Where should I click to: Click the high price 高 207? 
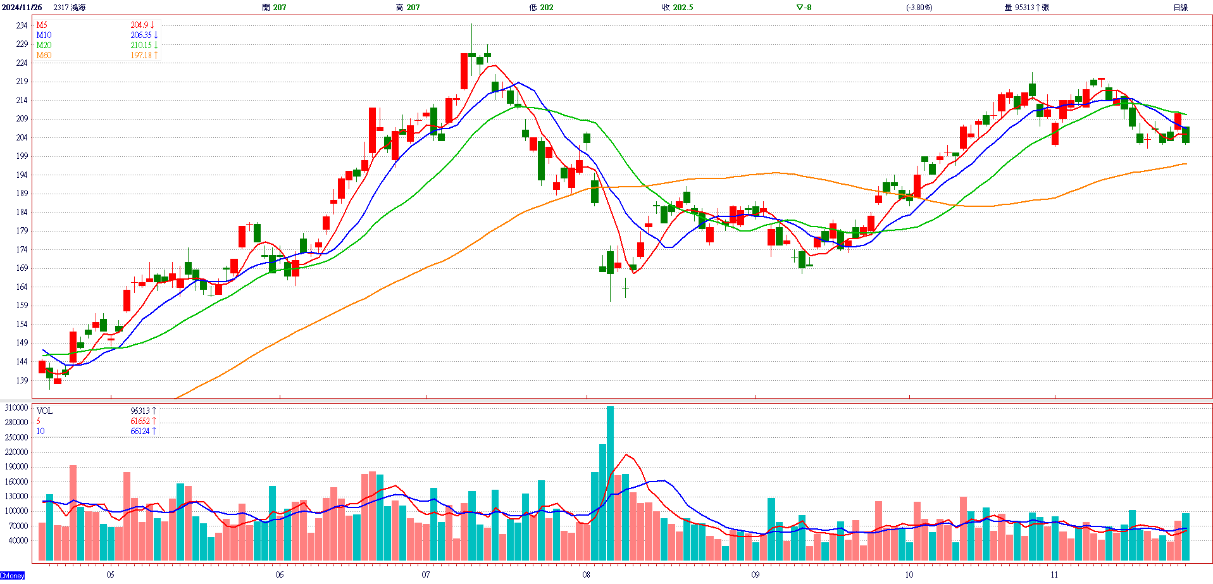pyautogui.click(x=408, y=8)
